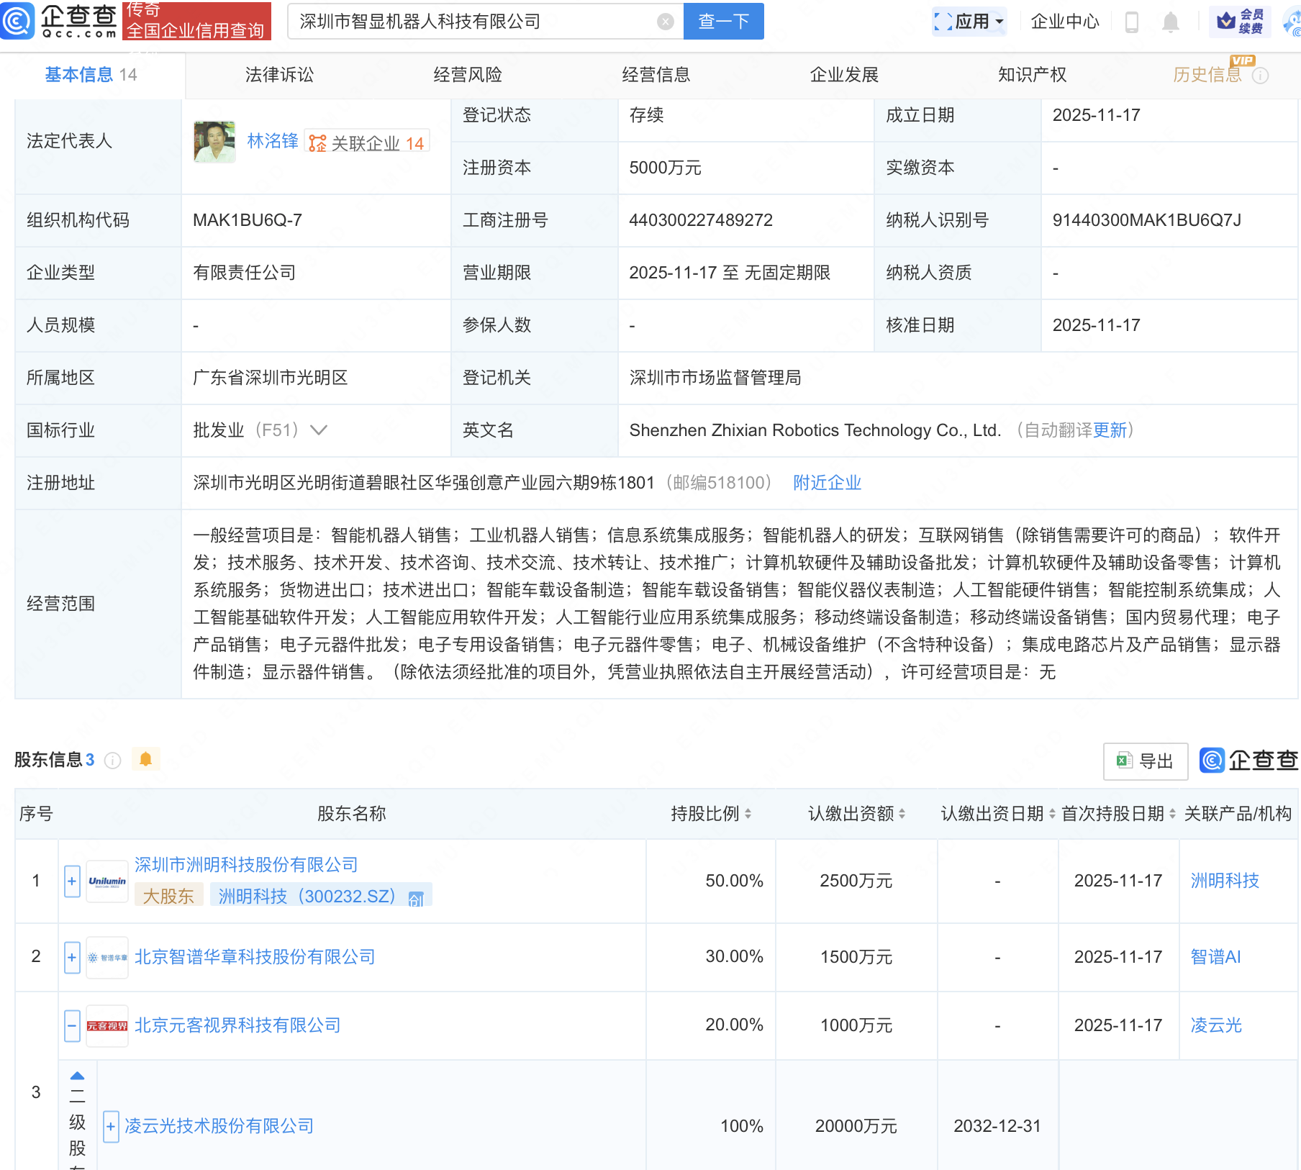The image size is (1301, 1170).
Task: Expand 深圳市洲明科技 shareholder row
Action: (72, 881)
